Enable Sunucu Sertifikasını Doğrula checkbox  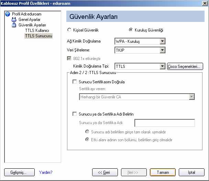[75, 82]
